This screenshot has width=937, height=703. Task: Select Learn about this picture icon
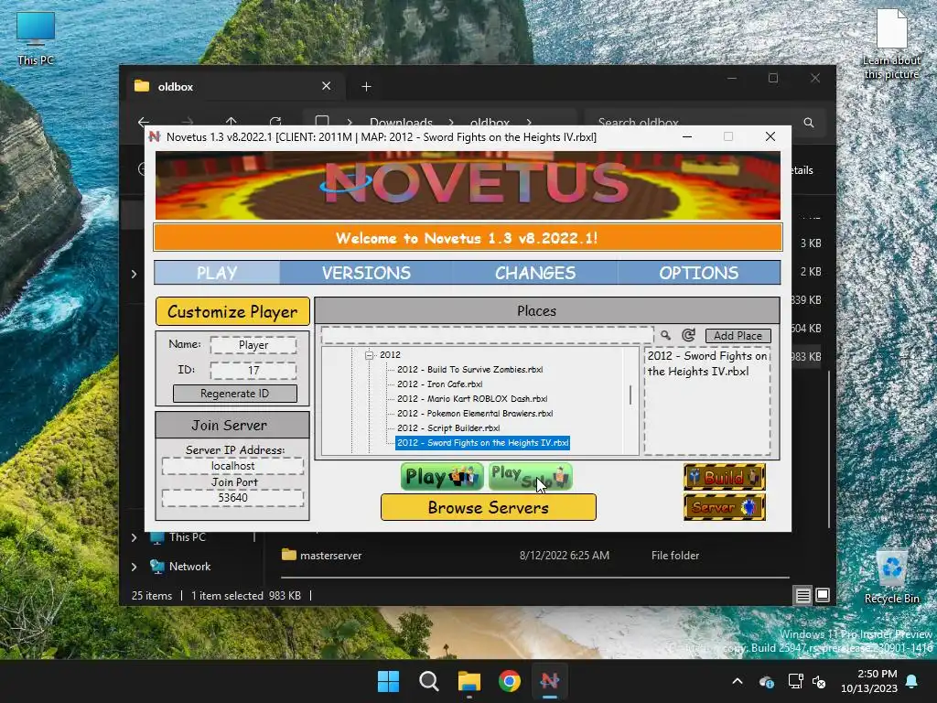click(891, 44)
